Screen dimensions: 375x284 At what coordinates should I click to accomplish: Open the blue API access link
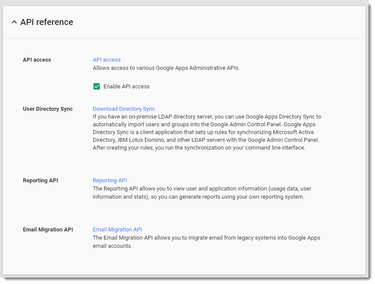click(107, 60)
